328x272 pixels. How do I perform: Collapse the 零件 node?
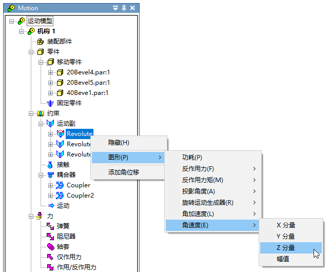(31, 52)
